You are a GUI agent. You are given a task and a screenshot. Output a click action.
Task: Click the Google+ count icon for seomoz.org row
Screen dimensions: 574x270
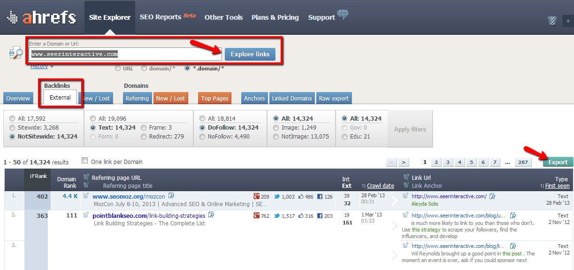coord(257,196)
